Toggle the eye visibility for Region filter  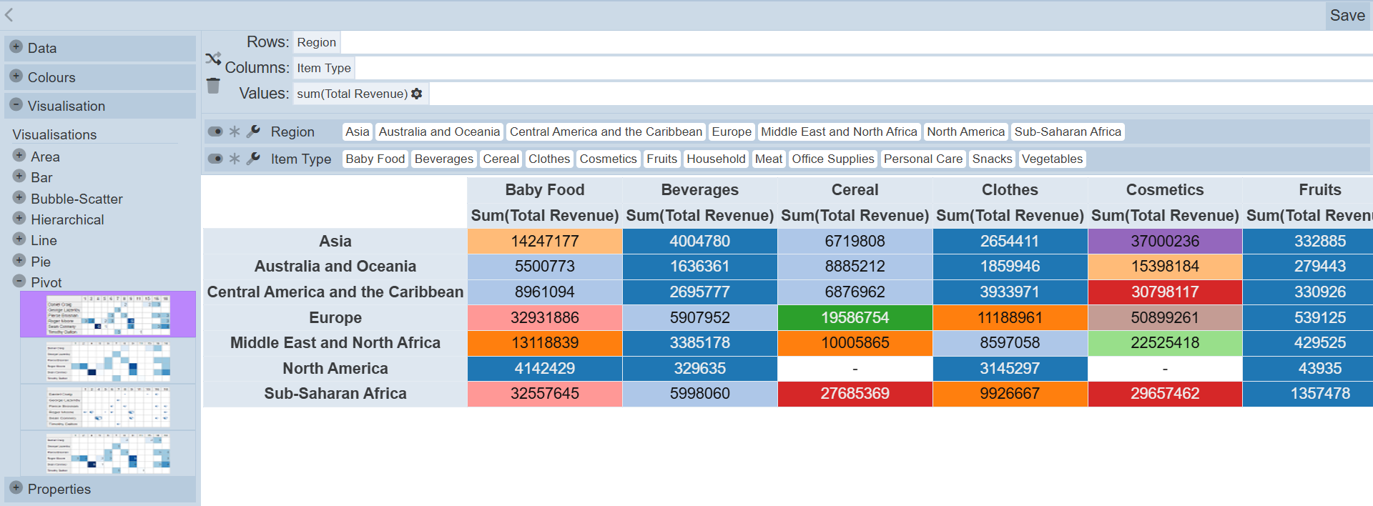(x=215, y=132)
